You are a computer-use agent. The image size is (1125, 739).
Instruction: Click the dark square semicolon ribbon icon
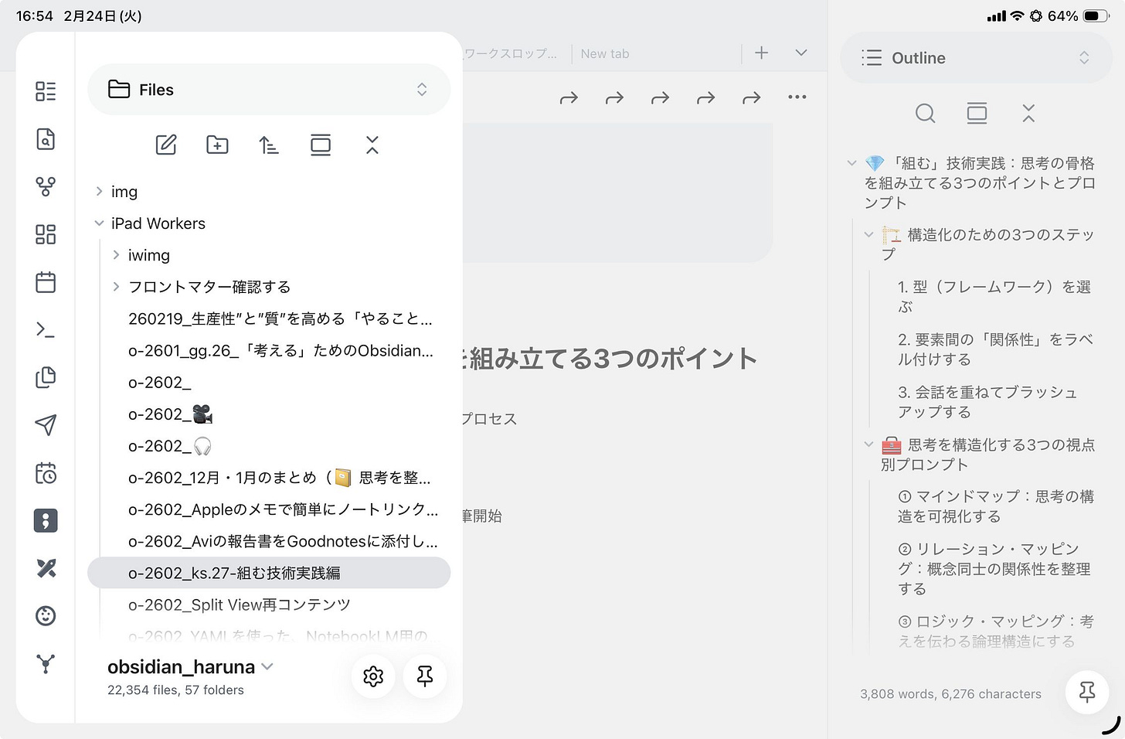pos(46,520)
